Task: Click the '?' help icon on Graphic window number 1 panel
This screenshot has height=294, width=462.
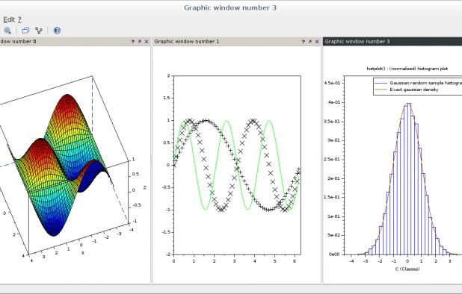Action: pyautogui.click(x=304, y=42)
